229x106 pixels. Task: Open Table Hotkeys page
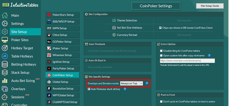22,56
